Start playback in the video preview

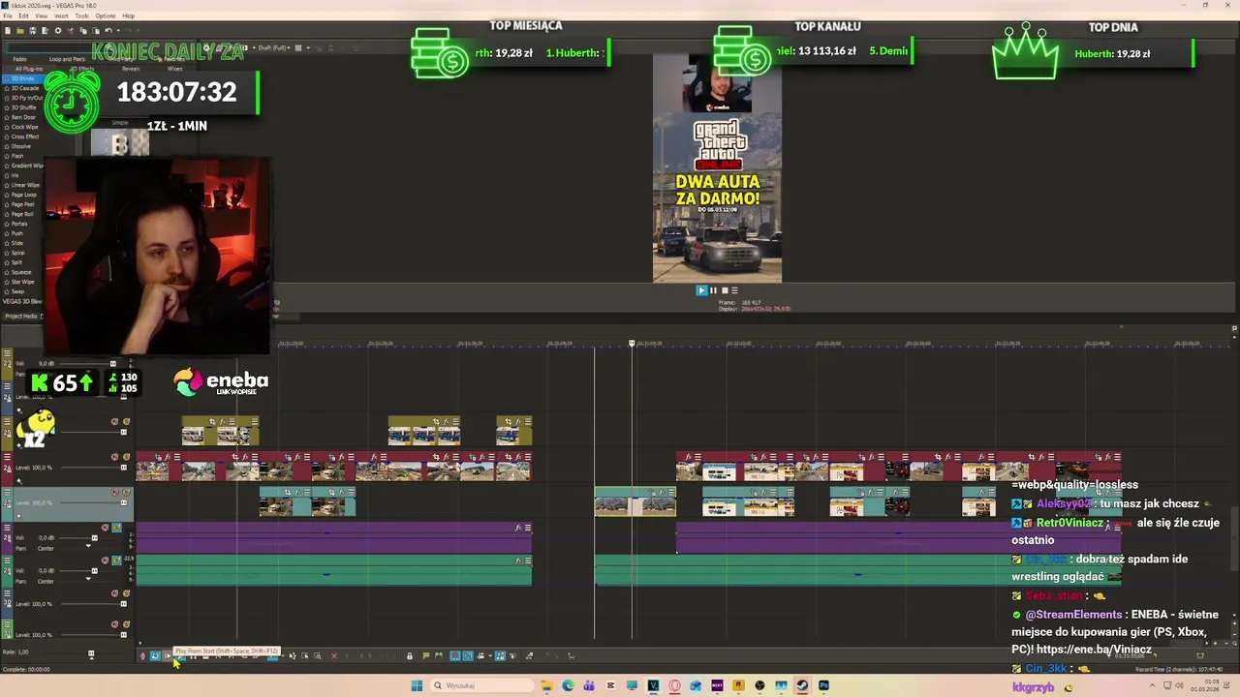coord(701,290)
